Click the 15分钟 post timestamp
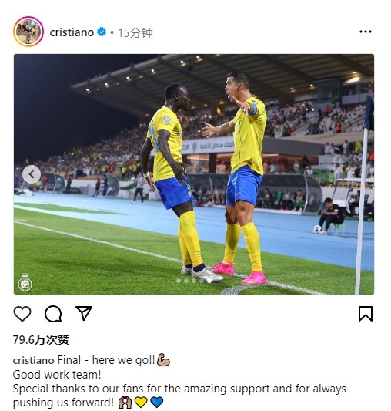This screenshot has width=391, height=411. pos(135,32)
